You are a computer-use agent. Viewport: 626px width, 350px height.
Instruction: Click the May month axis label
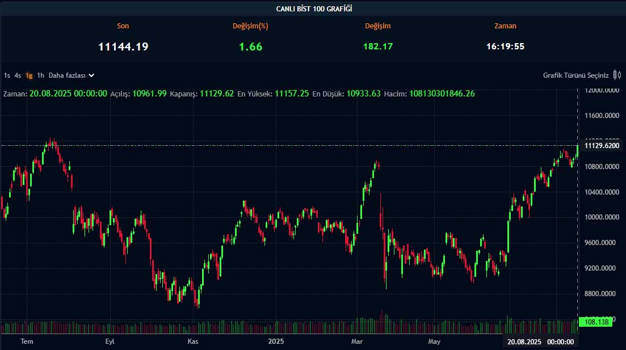pyautogui.click(x=434, y=341)
